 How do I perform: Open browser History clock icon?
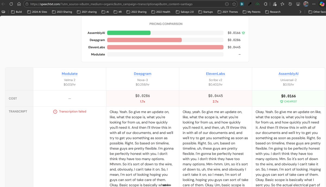(290, 4)
